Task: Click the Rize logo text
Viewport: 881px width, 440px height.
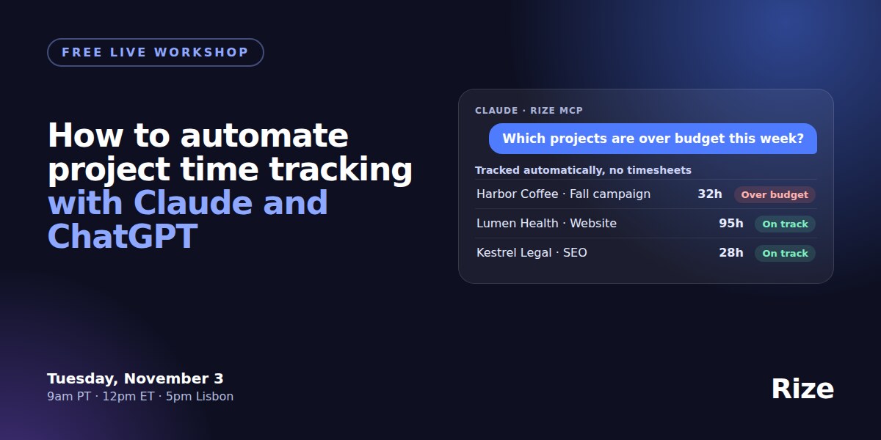Action: click(x=802, y=389)
